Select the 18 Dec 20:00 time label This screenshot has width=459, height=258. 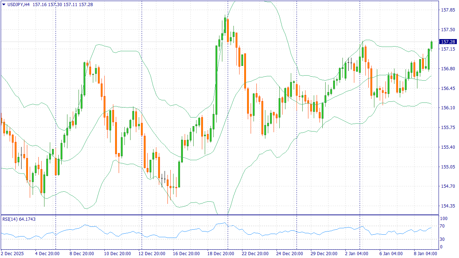pyautogui.click(x=221, y=254)
